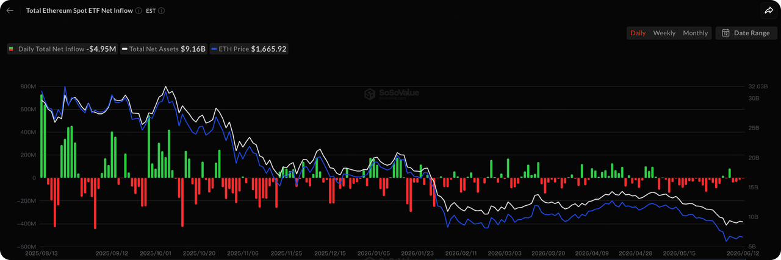Hide the Daily Total Net Inflow series
This screenshot has width=781, height=260.
[x=62, y=49]
